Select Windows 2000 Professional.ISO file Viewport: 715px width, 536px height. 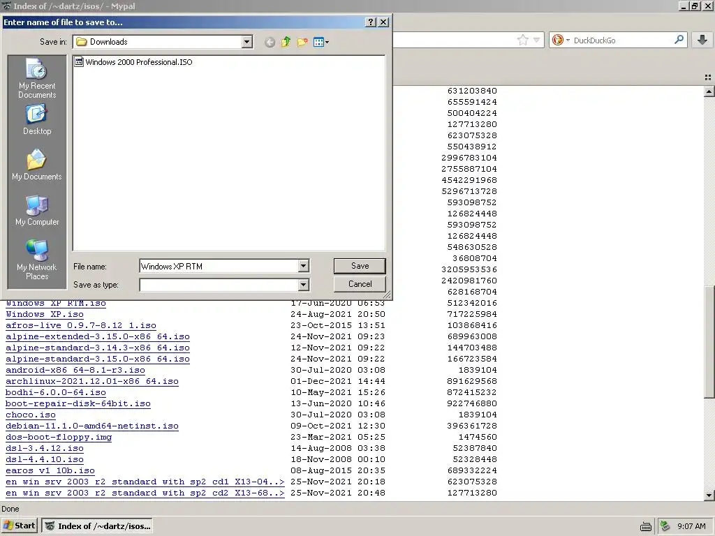coord(133,62)
